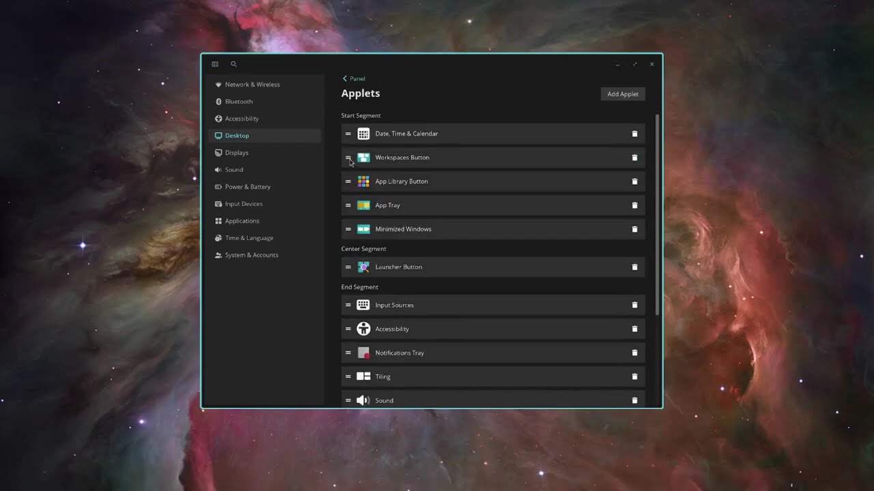Remove the Notifications Tray applet
This screenshot has width=874, height=491.
pyautogui.click(x=634, y=353)
